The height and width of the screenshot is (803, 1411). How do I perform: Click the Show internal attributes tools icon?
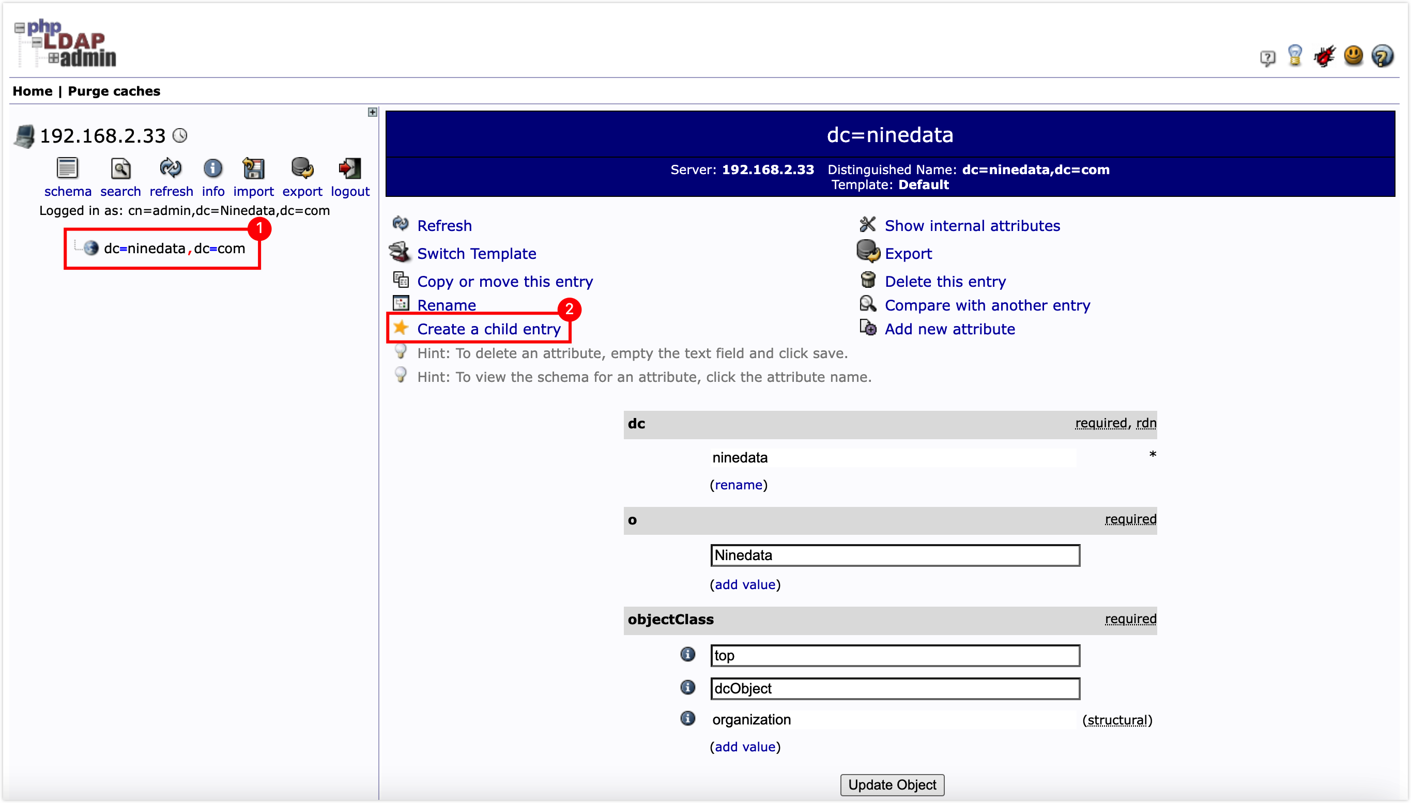coord(867,224)
